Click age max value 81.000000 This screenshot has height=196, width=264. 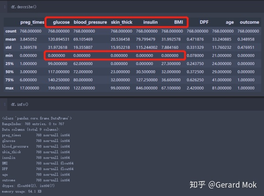coord(222,88)
